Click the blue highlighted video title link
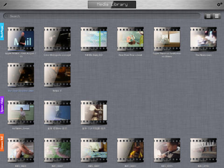This screenshot has height=168, width=224. pos(21,91)
